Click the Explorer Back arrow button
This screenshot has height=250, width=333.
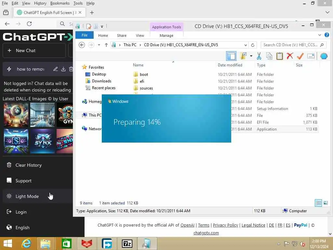point(82,45)
